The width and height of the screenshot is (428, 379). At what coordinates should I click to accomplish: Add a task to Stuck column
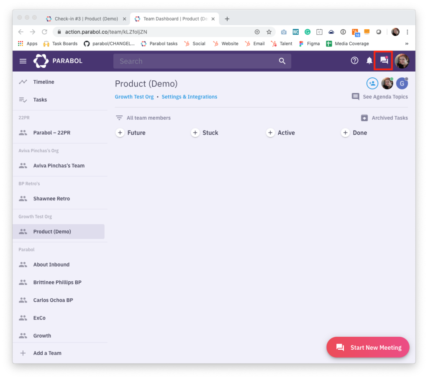point(195,133)
